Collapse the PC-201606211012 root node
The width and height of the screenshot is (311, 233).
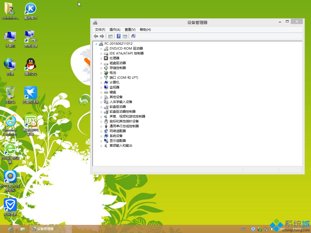click(96, 43)
